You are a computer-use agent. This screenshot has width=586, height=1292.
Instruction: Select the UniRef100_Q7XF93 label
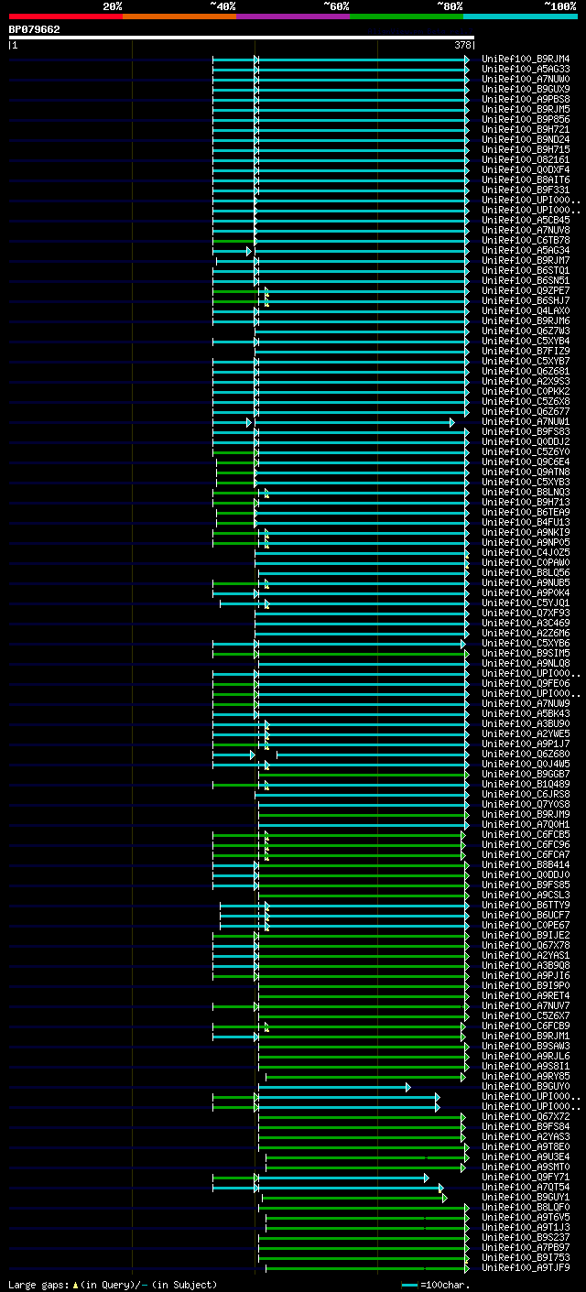[526, 613]
